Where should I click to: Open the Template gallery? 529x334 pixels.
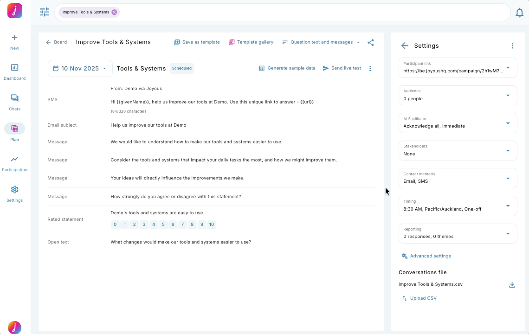[x=251, y=42]
